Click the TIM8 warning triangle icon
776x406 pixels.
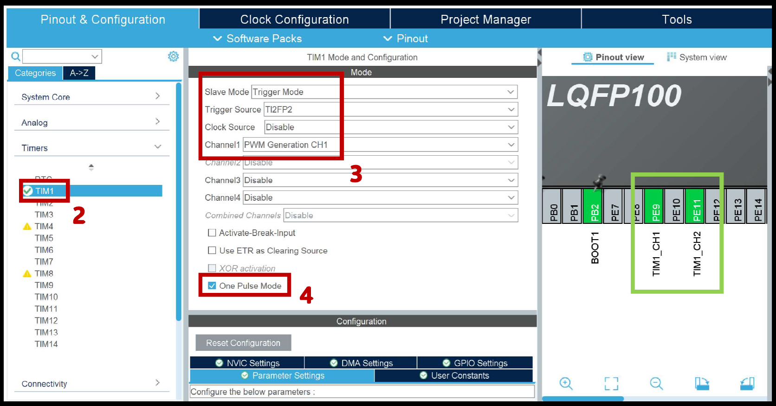[27, 273]
